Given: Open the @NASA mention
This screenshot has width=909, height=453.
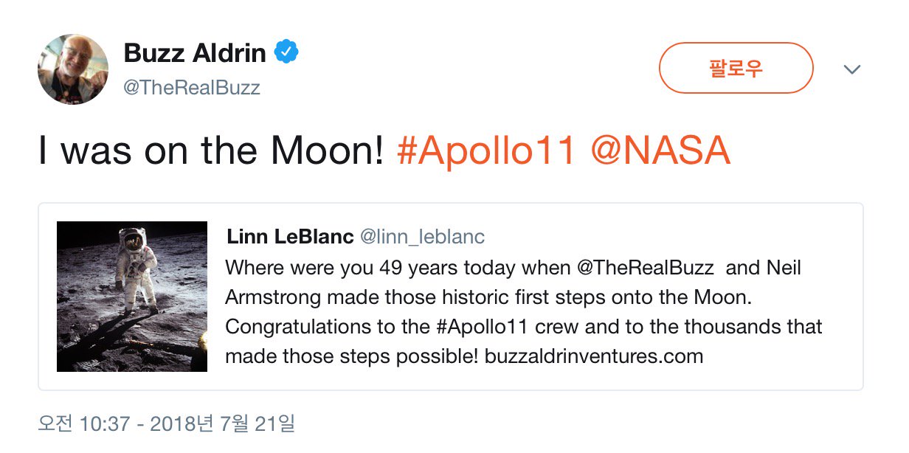Looking at the screenshot, I should [660, 151].
